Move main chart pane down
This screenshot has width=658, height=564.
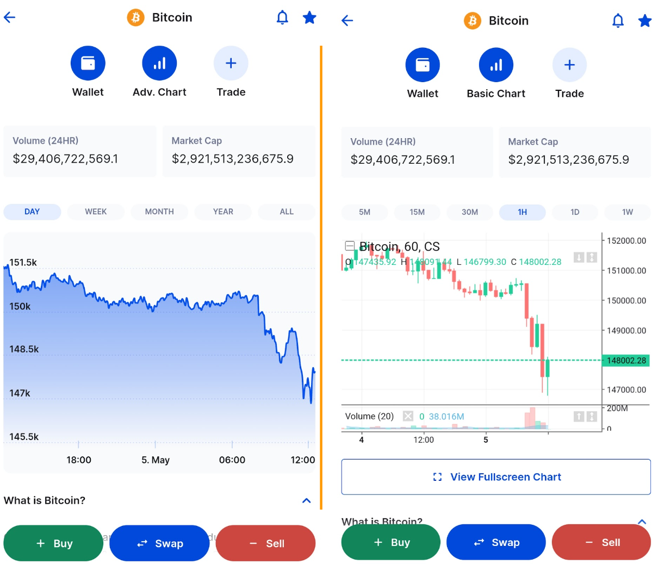[x=579, y=257]
